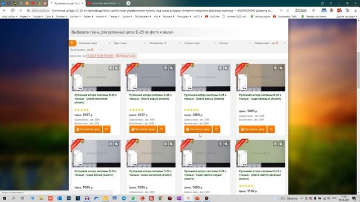Screen dimensions: 360x202
Task: Open Photoshop in taskbar
Action: point(69,198)
